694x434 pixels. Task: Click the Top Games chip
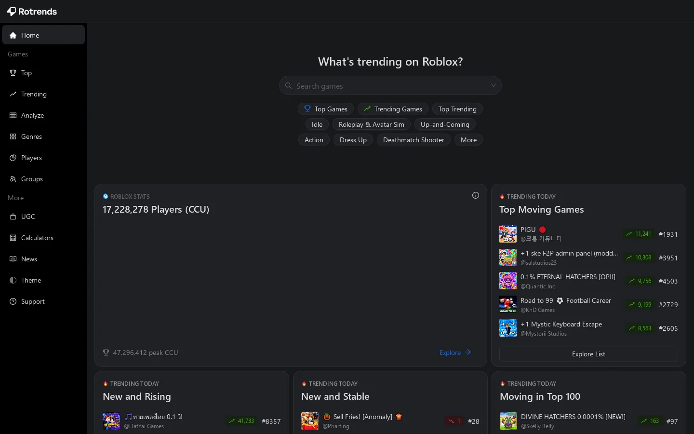[x=326, y=109]
